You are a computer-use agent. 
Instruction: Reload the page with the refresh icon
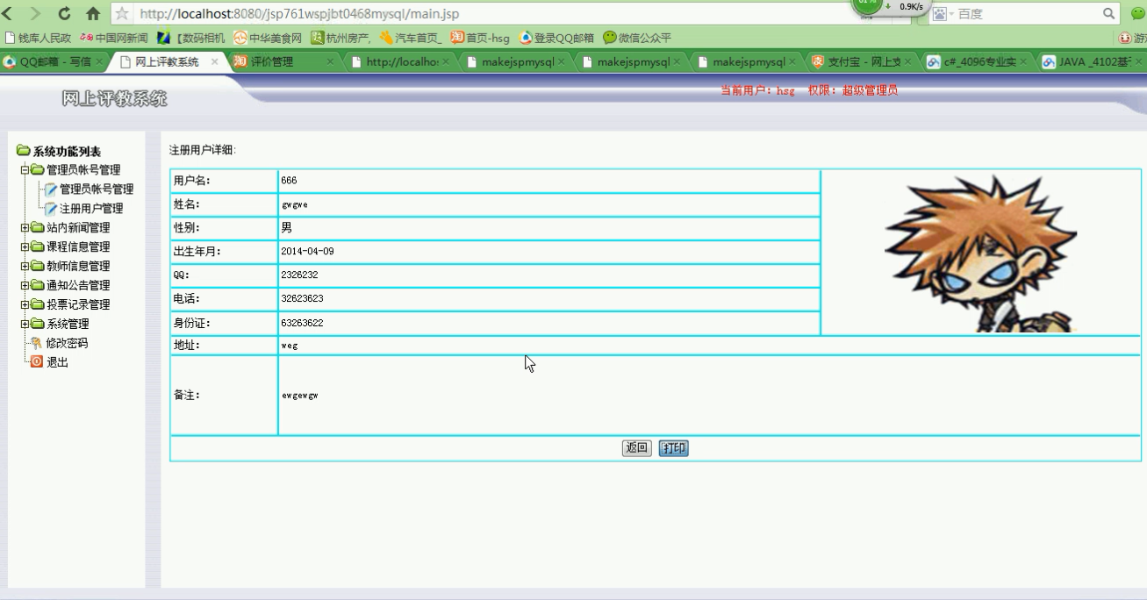[x=64, y=13]
